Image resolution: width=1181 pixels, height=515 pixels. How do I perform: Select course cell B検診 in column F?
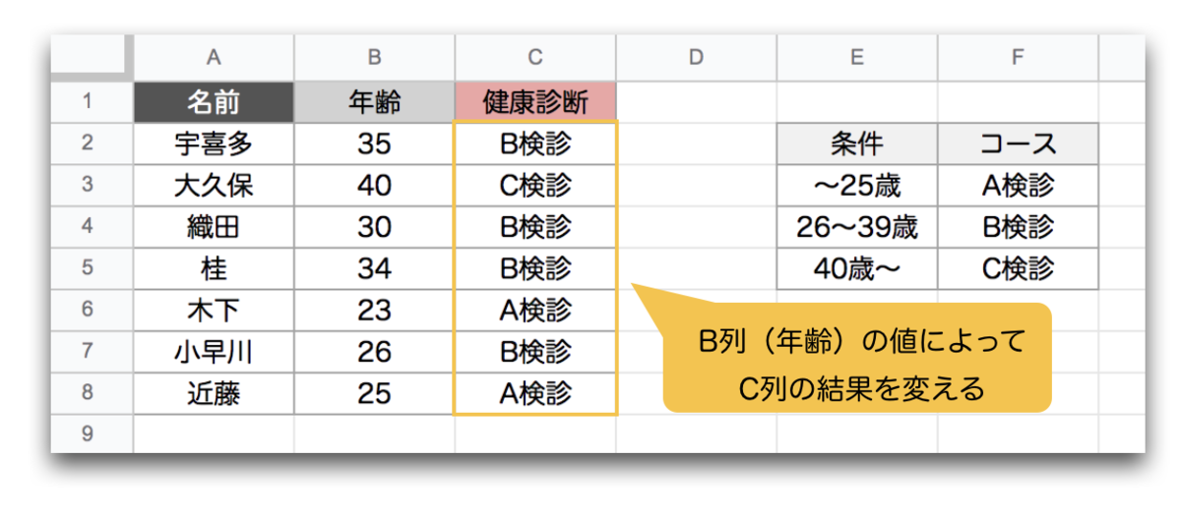1018,226
